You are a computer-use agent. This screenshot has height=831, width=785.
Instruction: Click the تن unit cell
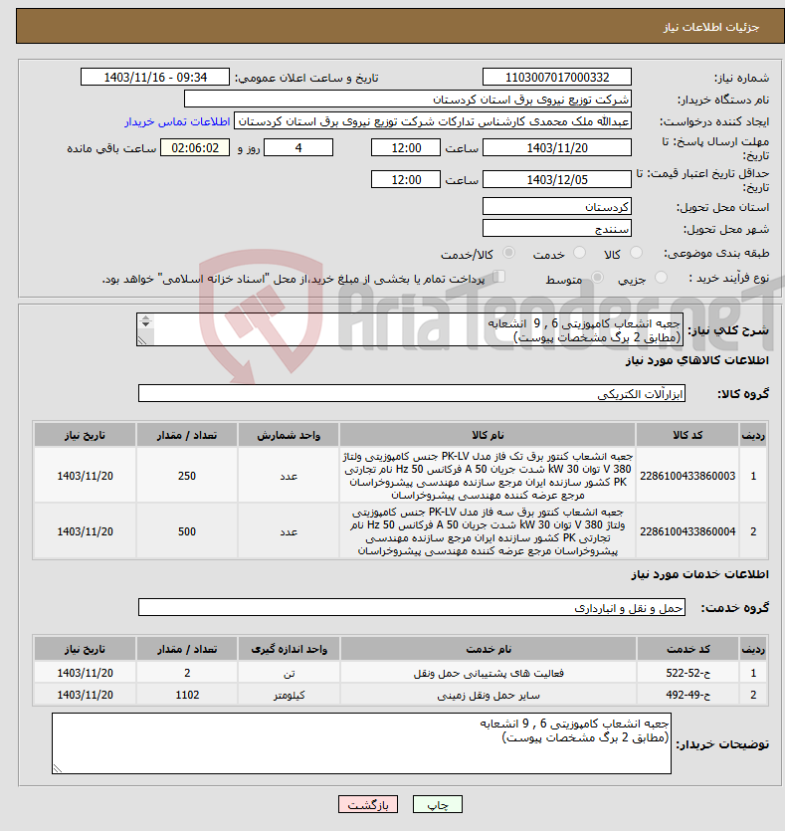coord(289,673)
